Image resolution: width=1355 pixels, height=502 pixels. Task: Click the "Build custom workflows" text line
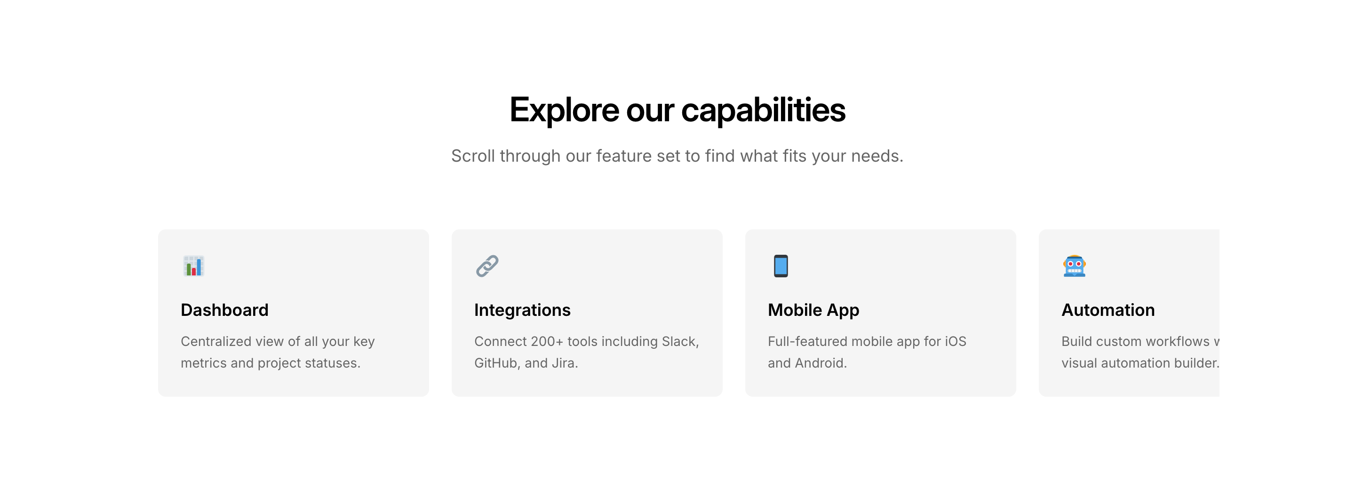tap(1136, 342)
